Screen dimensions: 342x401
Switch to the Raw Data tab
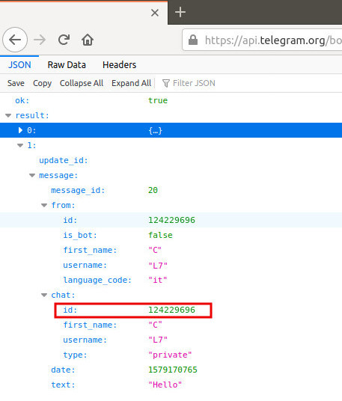click(x=67, y=65)
